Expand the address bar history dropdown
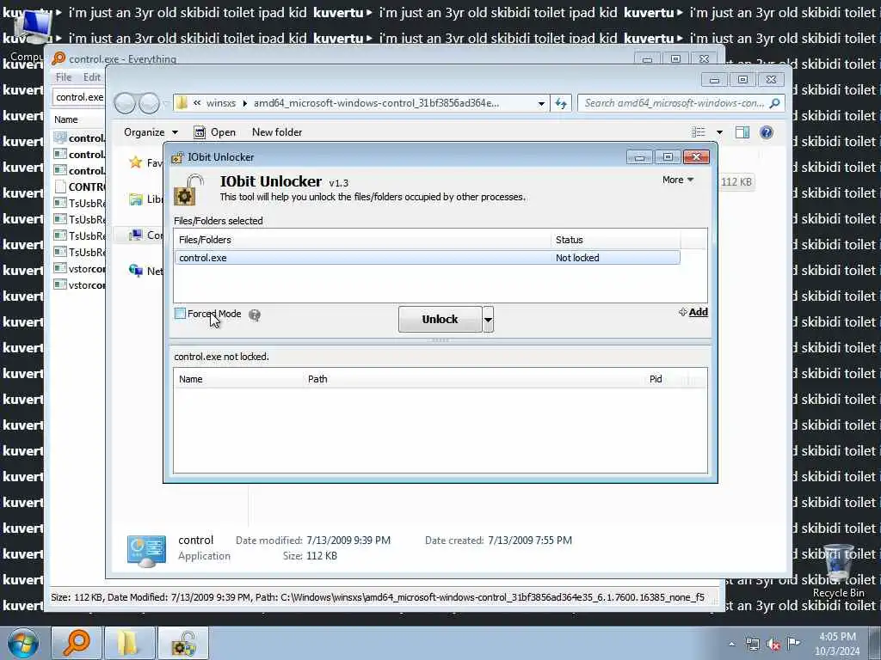The width and height of the screenshot is (881, 660). 541,103
